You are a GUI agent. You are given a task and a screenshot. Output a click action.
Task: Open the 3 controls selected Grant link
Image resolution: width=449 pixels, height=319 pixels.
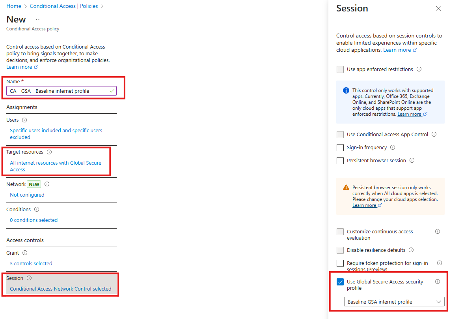click(x=31, y=263)
